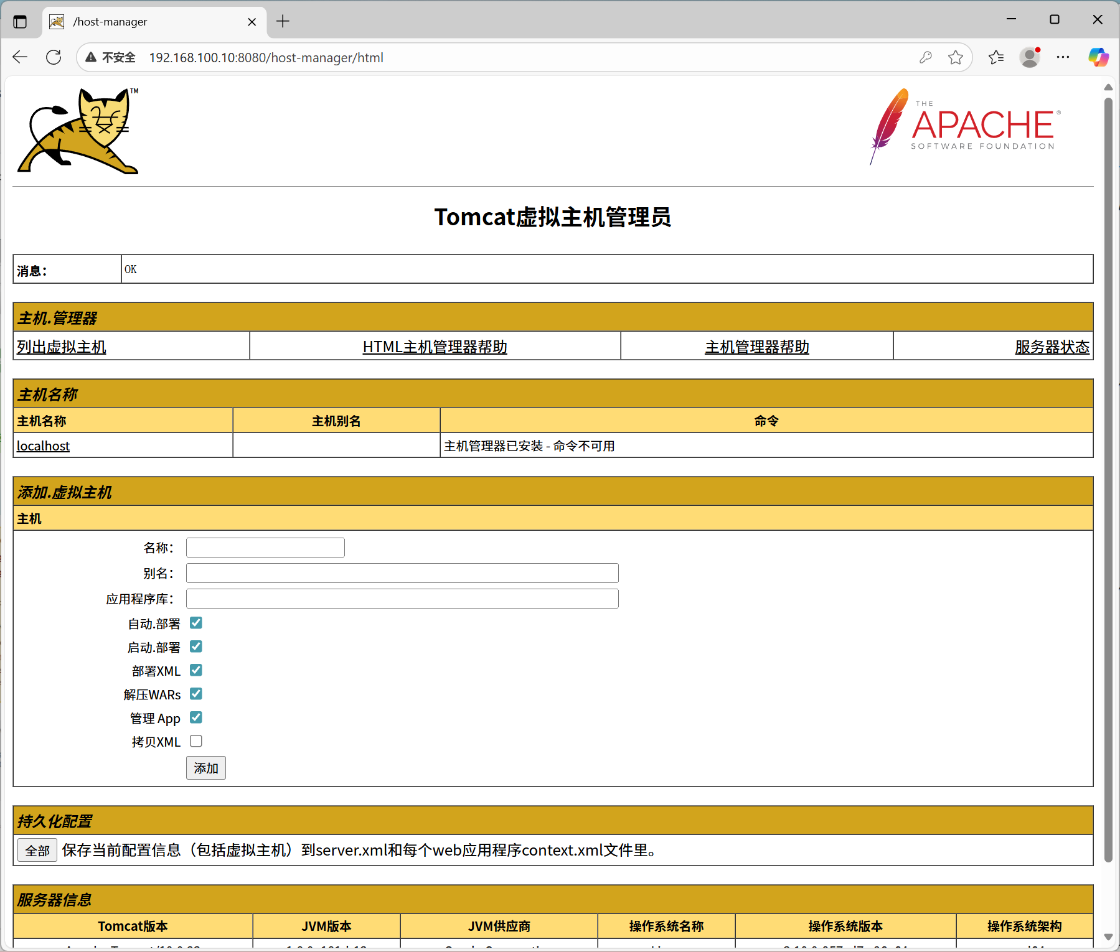This screenshot has width=1120, height=952.
Task: Click the 主机管理器已安装 - 命令不可用 text
Action: 529,446
